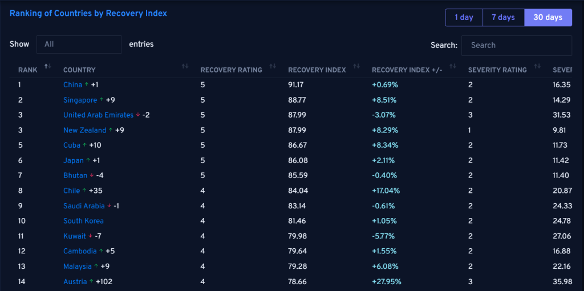
Task: Open South Korea country link
Action: [x=83, y=221]
